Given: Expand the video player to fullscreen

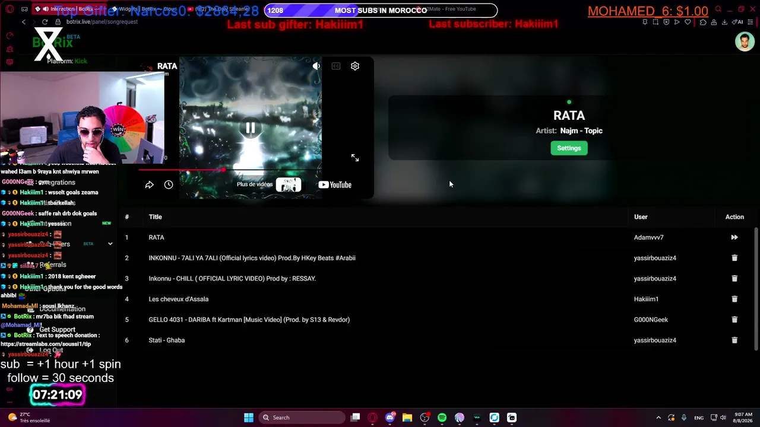Looking at the screenshot, I should (355, 158).
